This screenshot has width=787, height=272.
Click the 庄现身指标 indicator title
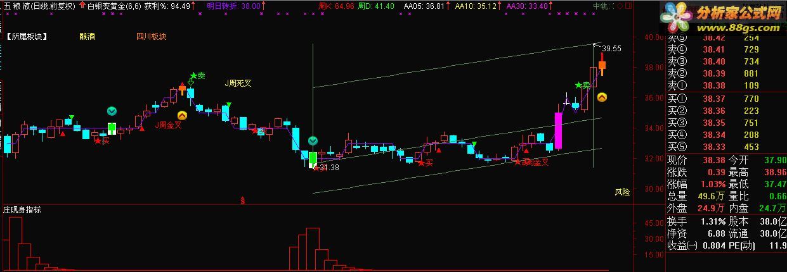point(22,209)
